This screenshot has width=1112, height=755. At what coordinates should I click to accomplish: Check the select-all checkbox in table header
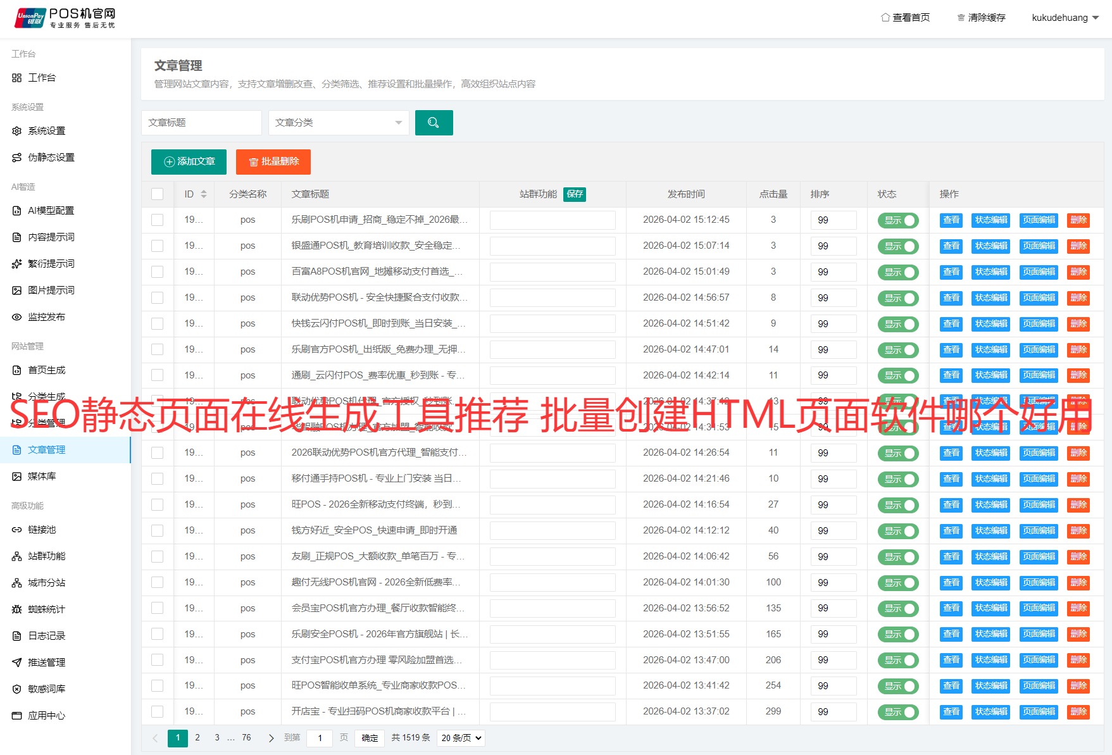tap(157, 194)
